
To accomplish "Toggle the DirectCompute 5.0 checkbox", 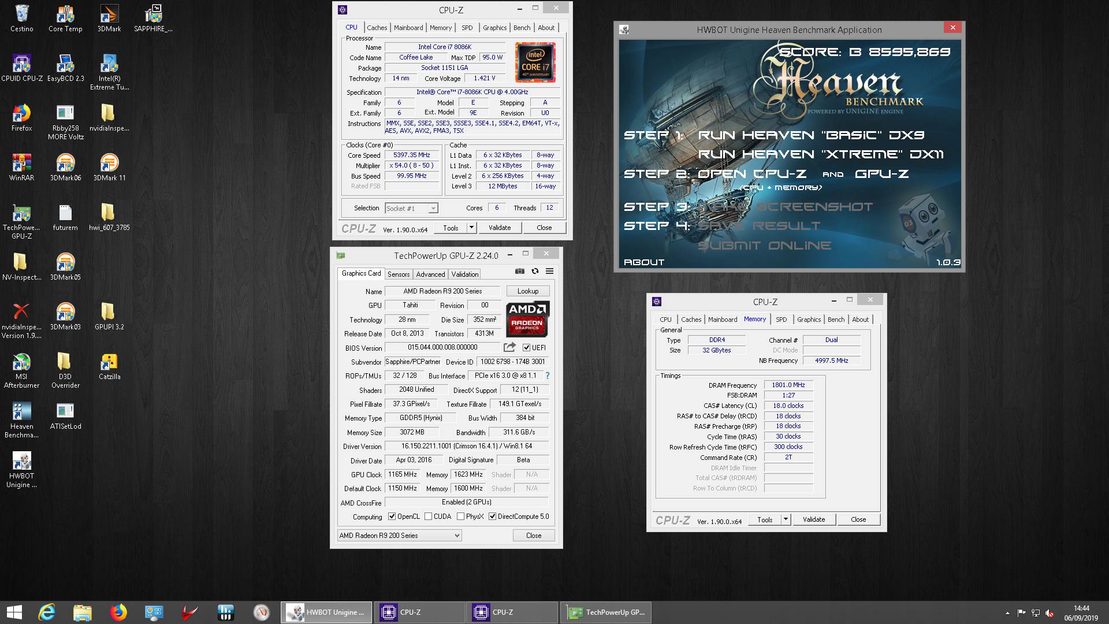I will tap(492, 517).
